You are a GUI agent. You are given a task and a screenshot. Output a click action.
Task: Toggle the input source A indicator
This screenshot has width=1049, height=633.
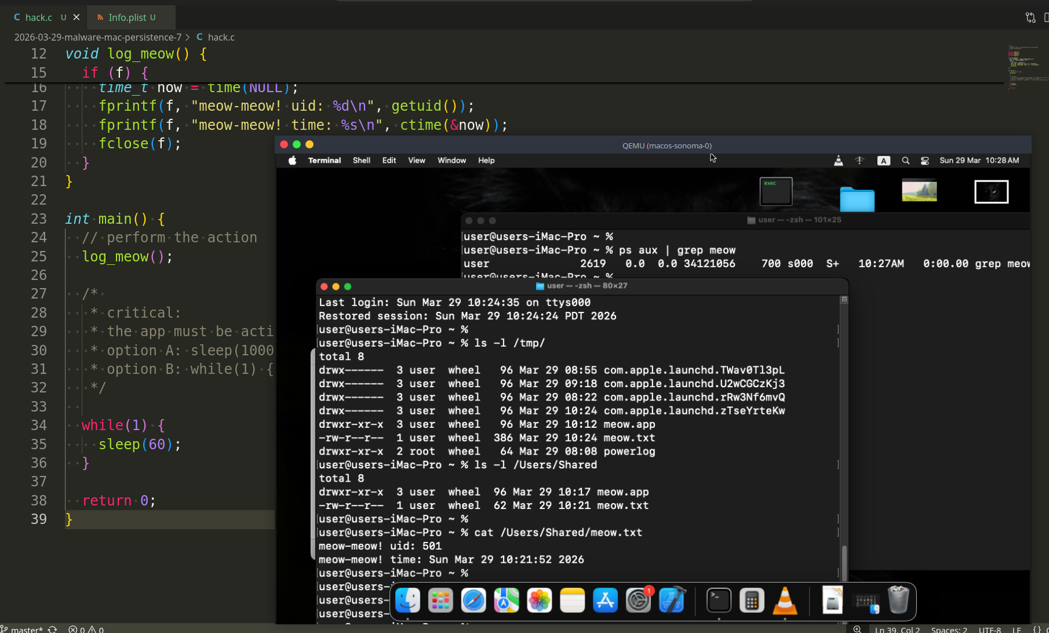[883, 161]
